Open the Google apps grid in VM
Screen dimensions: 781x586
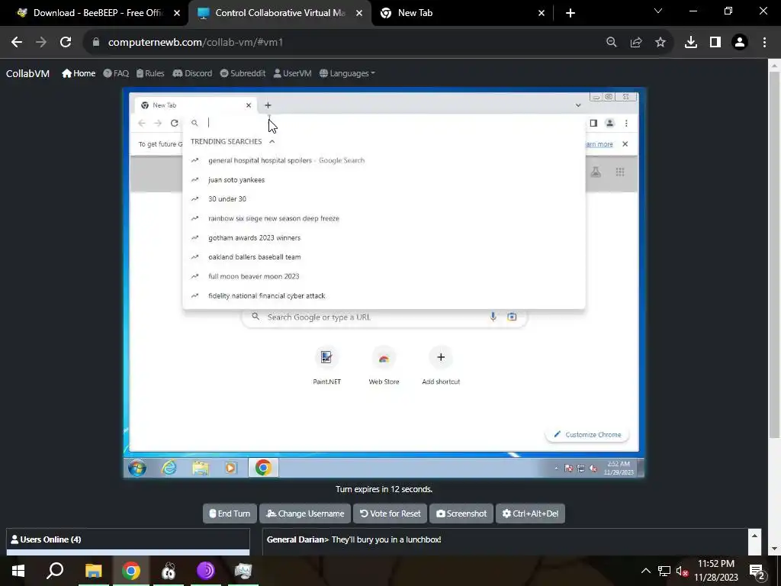click(619, 172)
